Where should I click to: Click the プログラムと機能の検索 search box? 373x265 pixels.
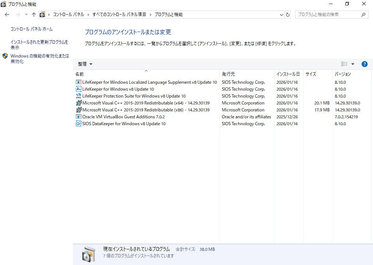pyautogui.click(x=328, y=15)
